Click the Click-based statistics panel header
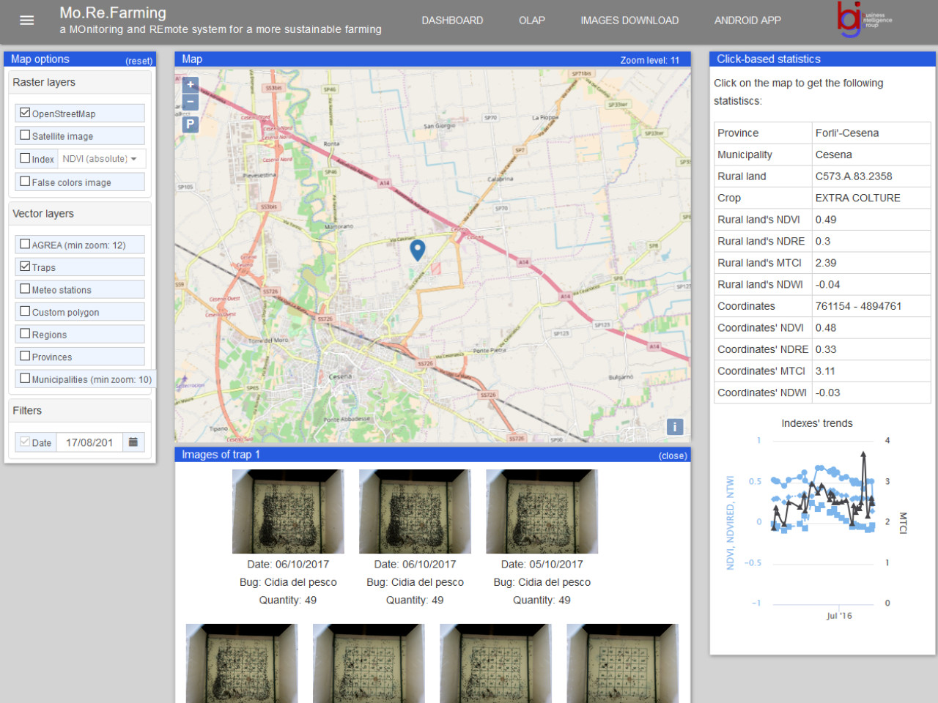 (822, 59)
